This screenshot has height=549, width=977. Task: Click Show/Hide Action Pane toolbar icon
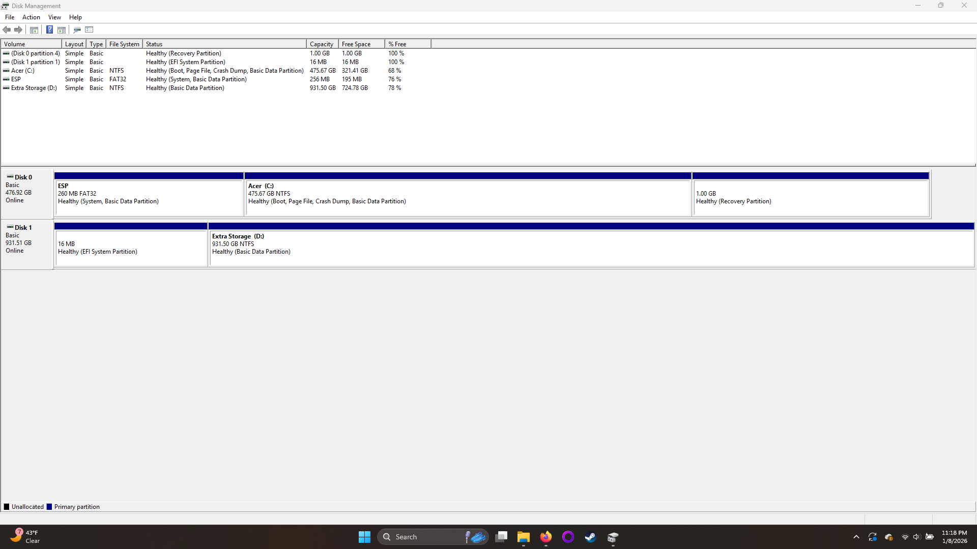tap(62, 29)
